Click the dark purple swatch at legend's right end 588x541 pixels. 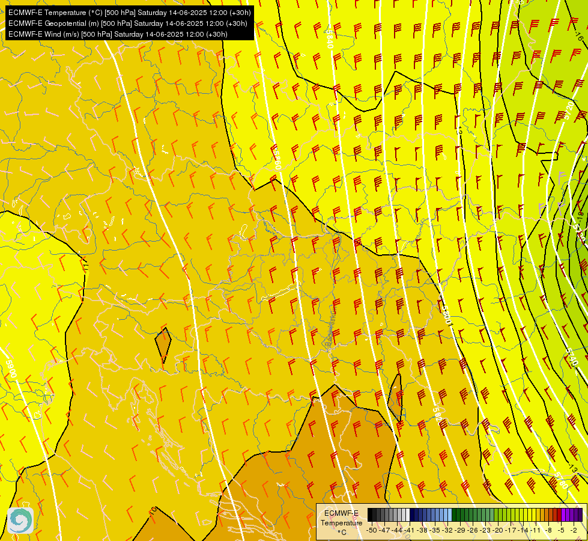point(580,515)
